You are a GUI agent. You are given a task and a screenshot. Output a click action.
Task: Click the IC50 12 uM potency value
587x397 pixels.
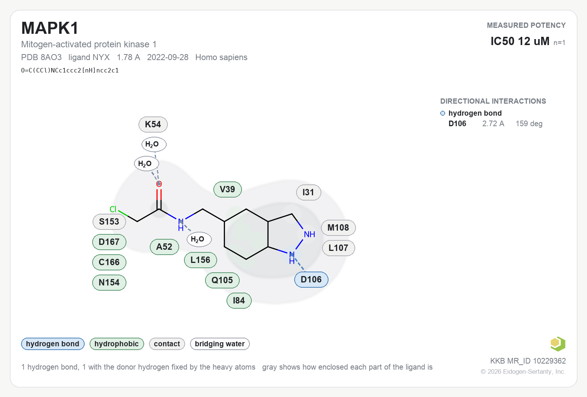coord(520,41)
